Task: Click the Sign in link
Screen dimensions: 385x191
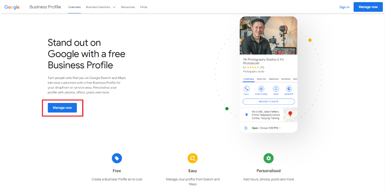Action: coord(344,7)
